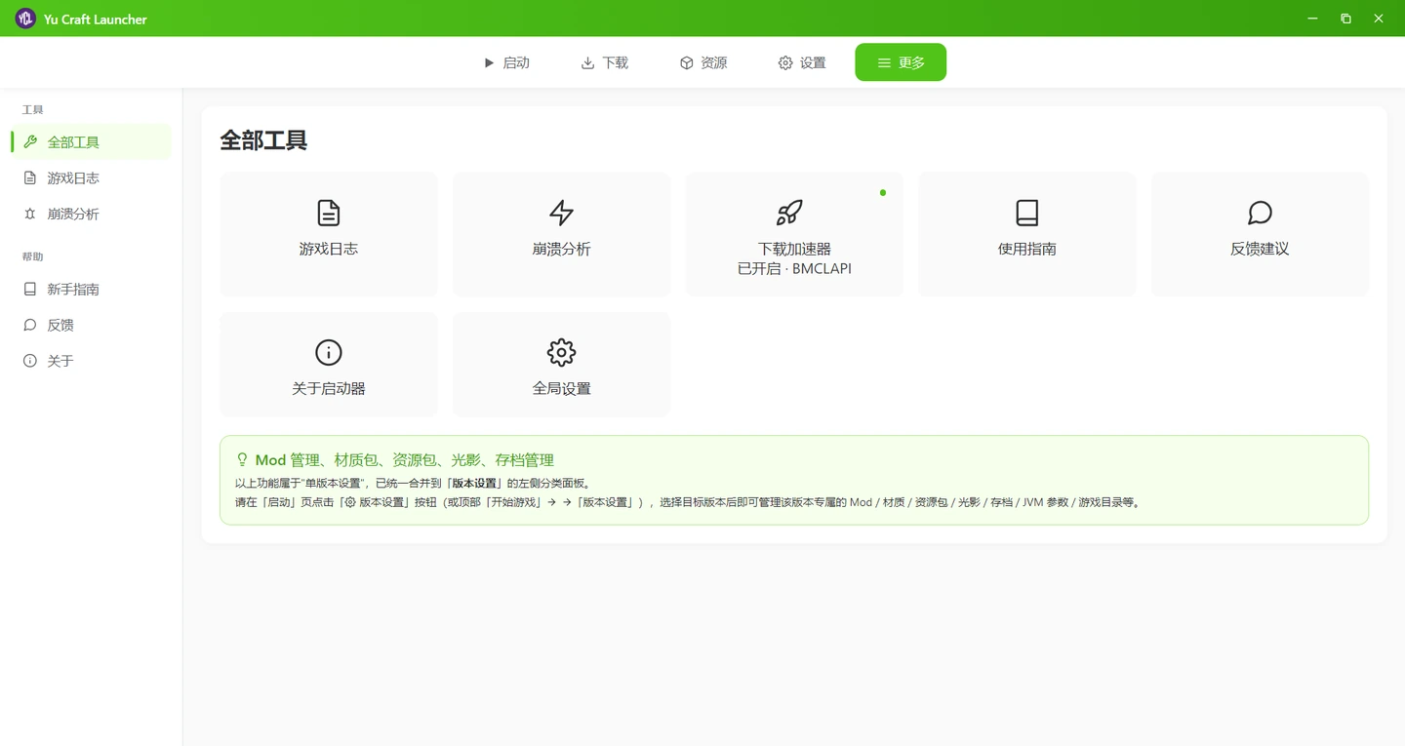Click the 工具 section label in sidebar
Viewport: 1405px width, 746px height.
(33, 110)
